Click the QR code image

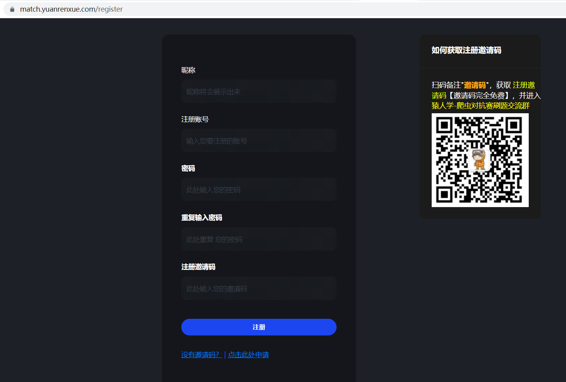[x=480, y=160]
